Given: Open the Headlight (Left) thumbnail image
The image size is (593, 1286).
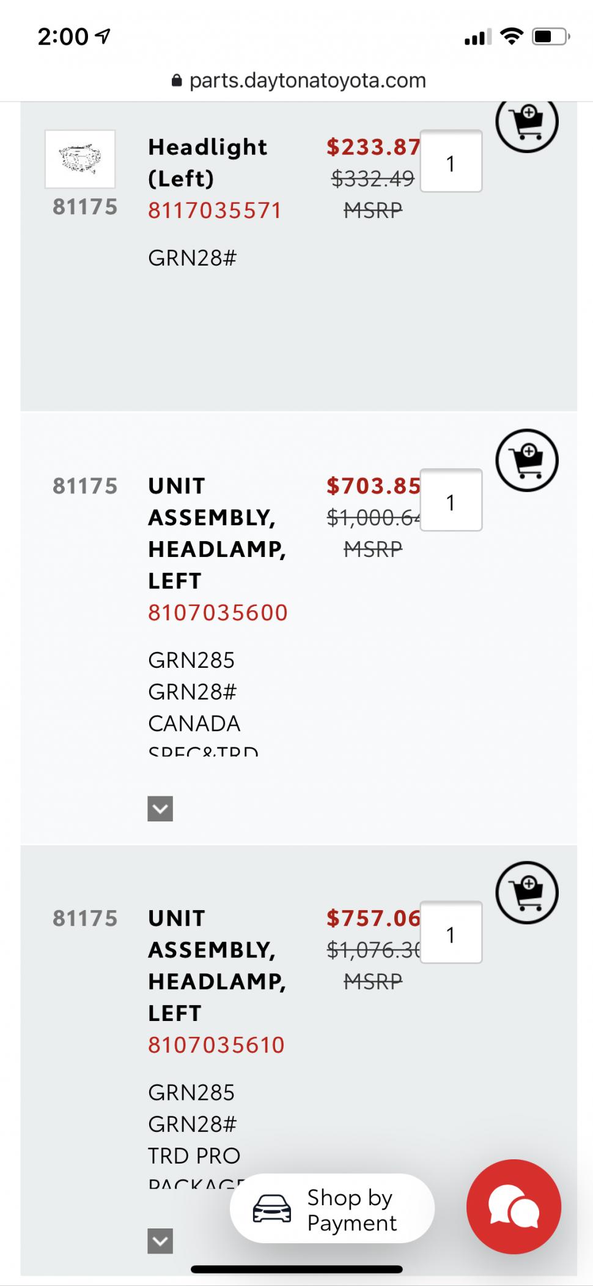Looking at the screenshot, I should point(80,159).
